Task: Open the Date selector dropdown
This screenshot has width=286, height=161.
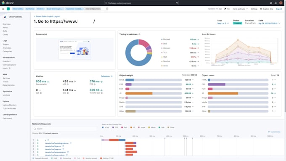Action: [269, 24]
